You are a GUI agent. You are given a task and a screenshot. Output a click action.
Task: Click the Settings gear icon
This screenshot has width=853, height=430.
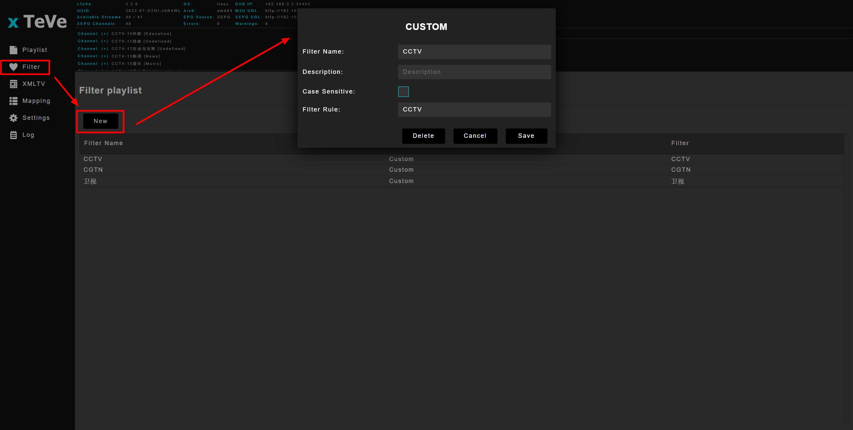pyautogui.click(x=13, y=118)
